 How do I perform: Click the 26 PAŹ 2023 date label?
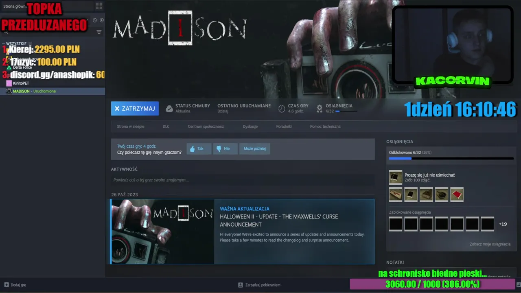coord(125,195)
